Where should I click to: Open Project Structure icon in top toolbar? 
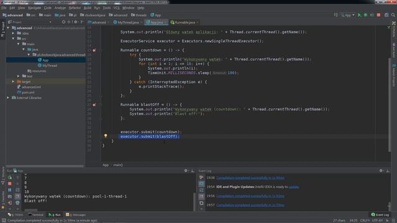[x=386, y=15]
